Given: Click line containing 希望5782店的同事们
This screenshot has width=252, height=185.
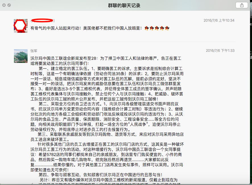Looking at the screenshot, I should pos(106,155).
